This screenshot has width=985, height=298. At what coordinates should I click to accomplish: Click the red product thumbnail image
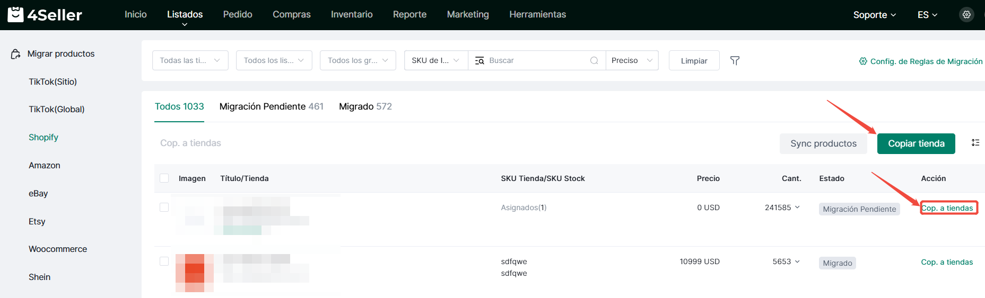coord(195,273)
